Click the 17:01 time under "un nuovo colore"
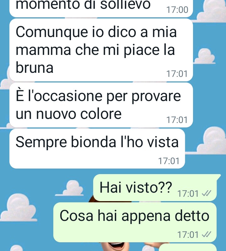This screenshot has height=251, width=226. [x=177, y=120]
